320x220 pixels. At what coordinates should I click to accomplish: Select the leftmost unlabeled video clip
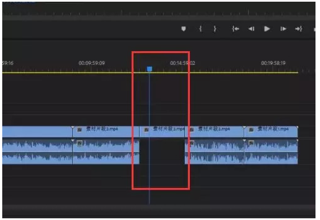coord(37,132)
